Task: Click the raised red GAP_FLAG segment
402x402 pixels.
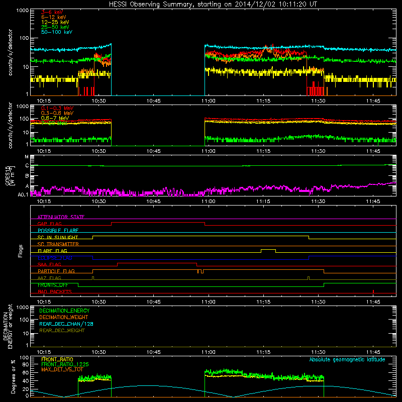Action: coord(158,223)
